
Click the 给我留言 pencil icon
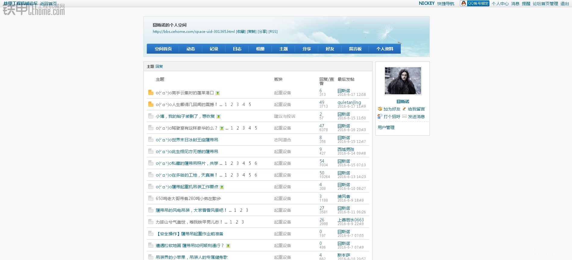coord(404,109)
